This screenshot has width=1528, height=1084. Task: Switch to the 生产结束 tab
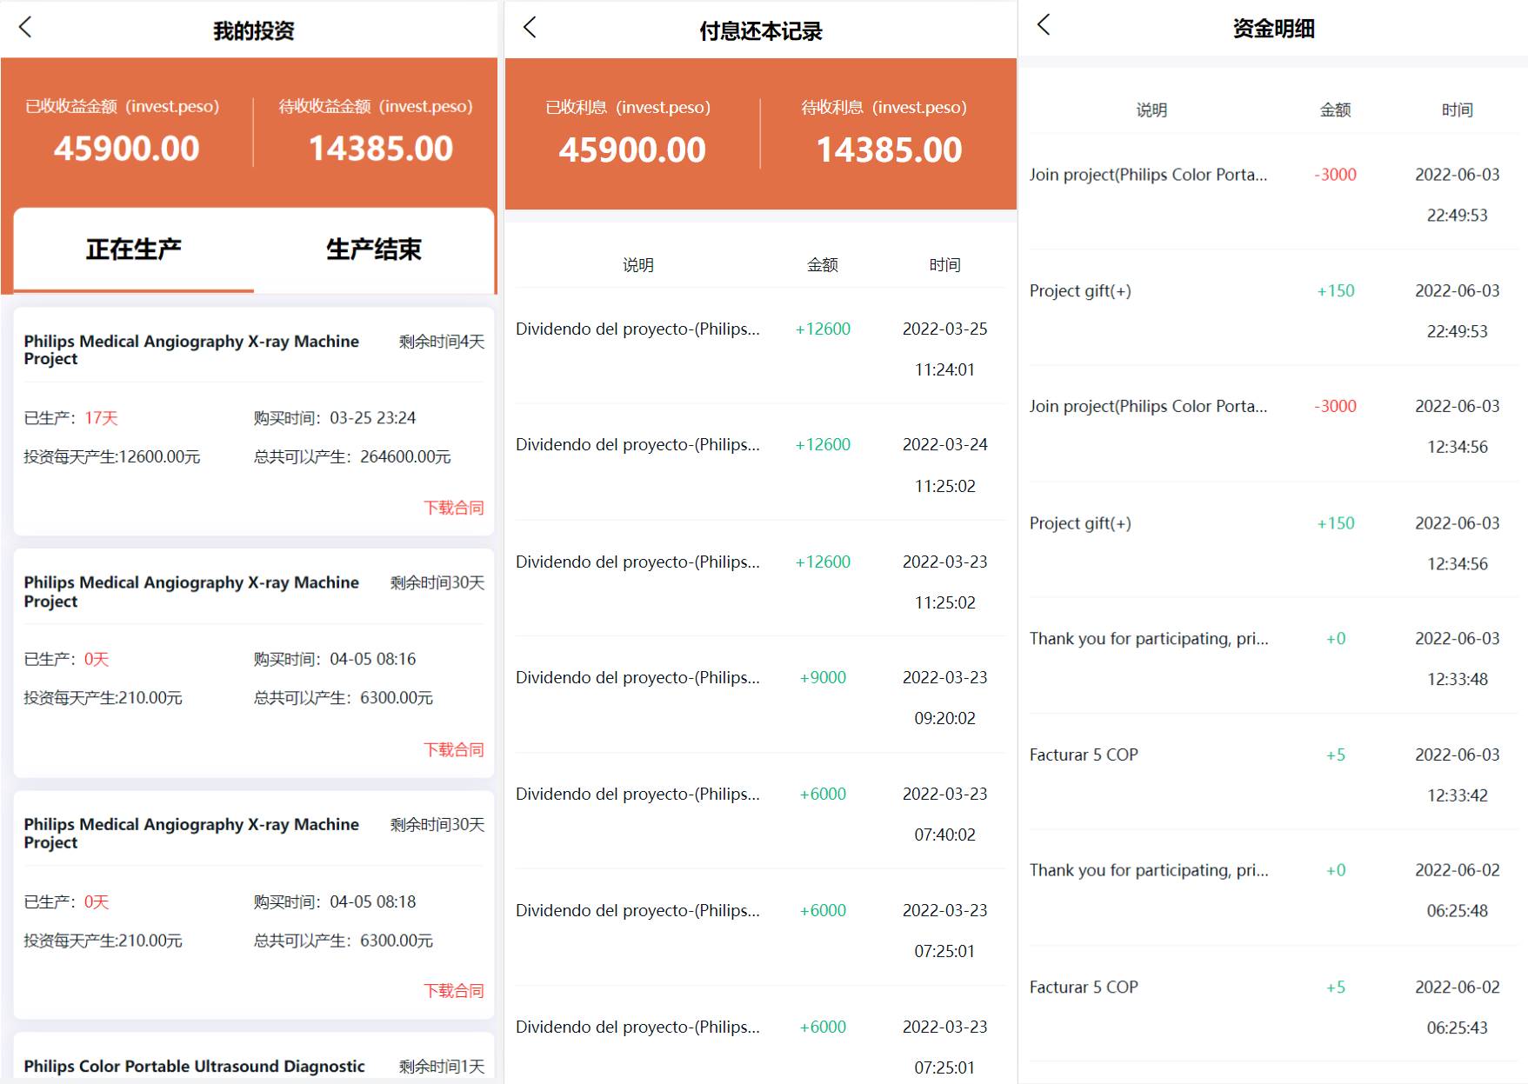[373, 249]
